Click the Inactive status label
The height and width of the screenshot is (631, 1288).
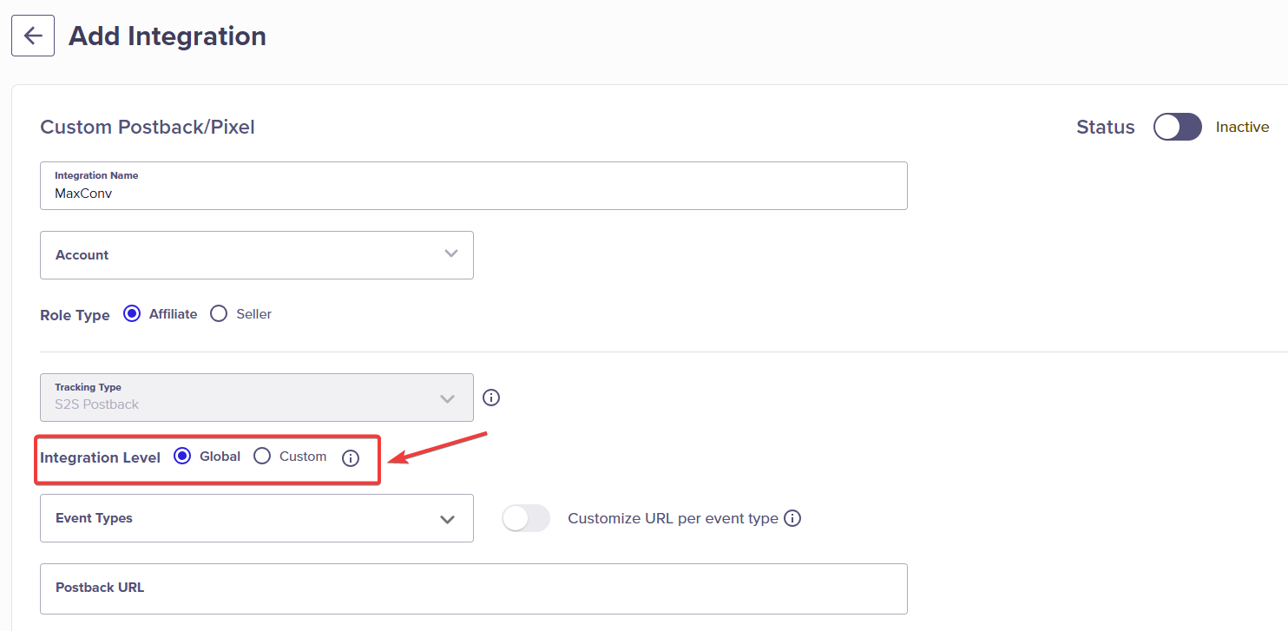pos(1242,127)
